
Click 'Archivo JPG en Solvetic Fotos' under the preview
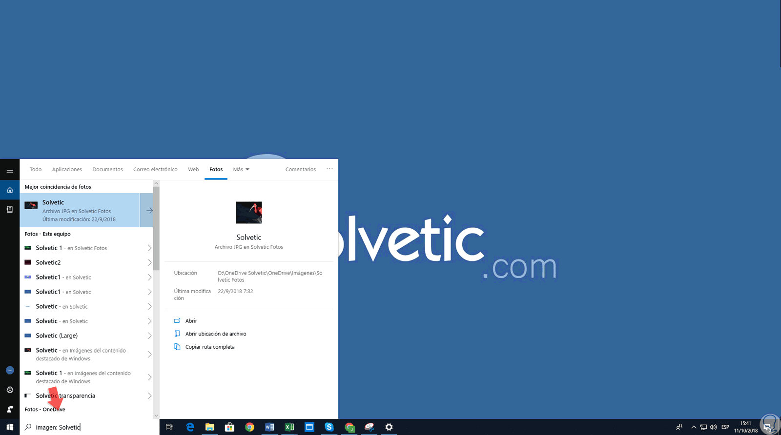249,247
